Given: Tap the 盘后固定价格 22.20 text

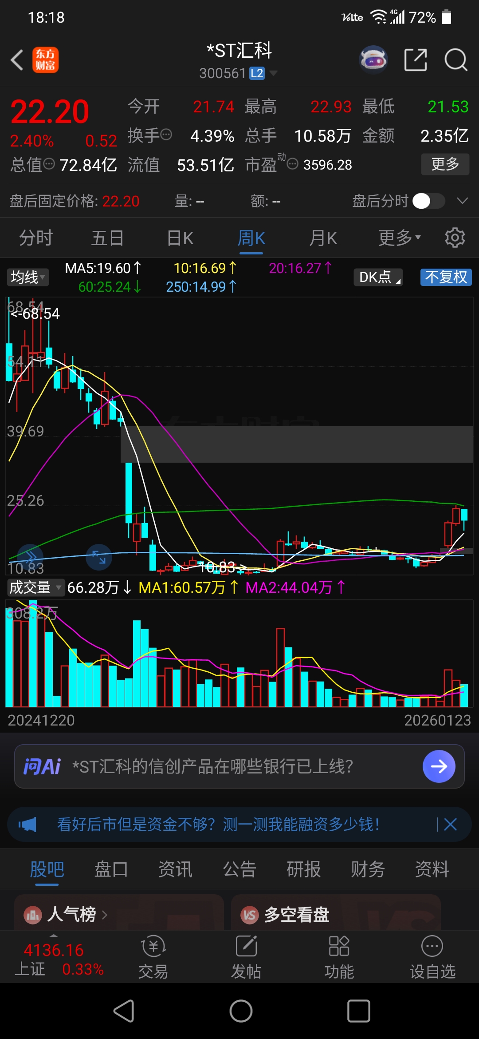Looking at the screenshot, I should click(x=75, y=201).
